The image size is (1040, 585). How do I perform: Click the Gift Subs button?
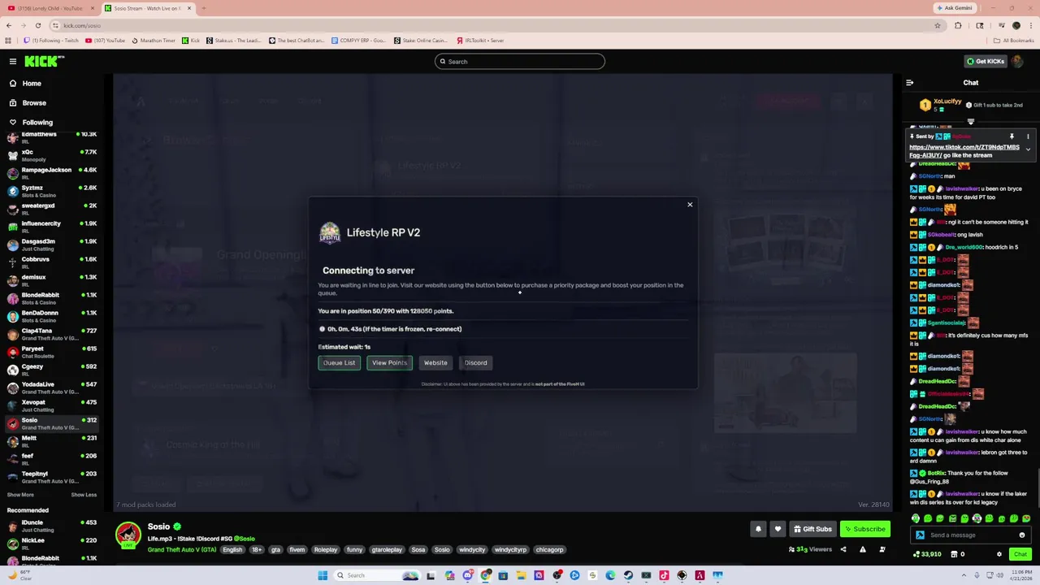[812, 529]
